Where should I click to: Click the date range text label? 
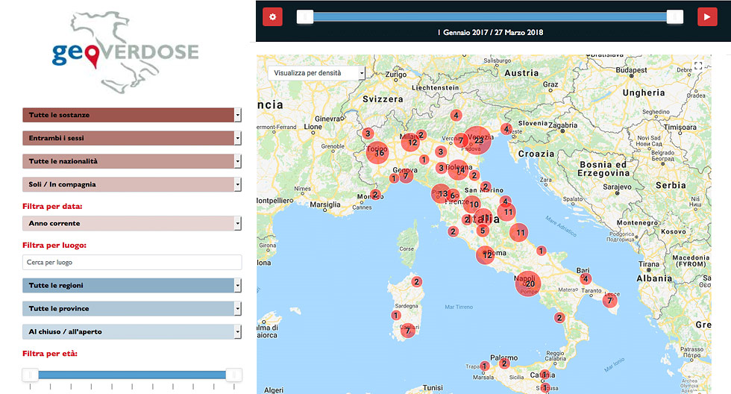coord(491,32)
